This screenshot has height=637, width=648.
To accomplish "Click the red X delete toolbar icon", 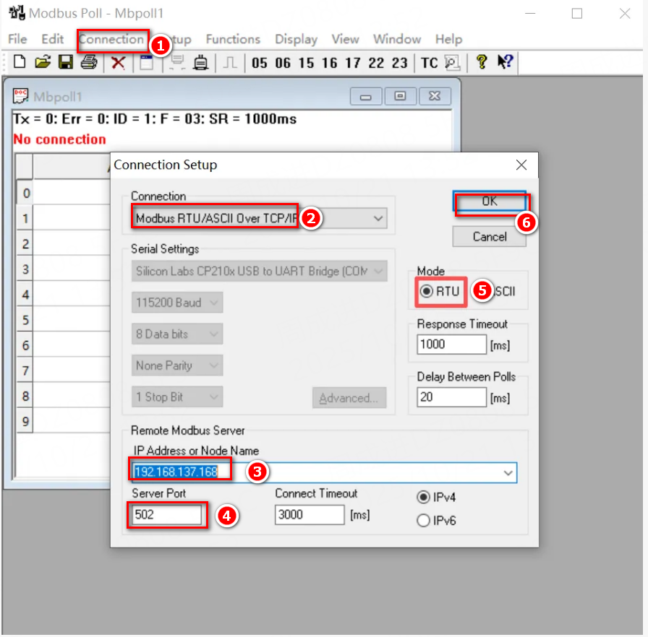I will [x=118, y=63].
